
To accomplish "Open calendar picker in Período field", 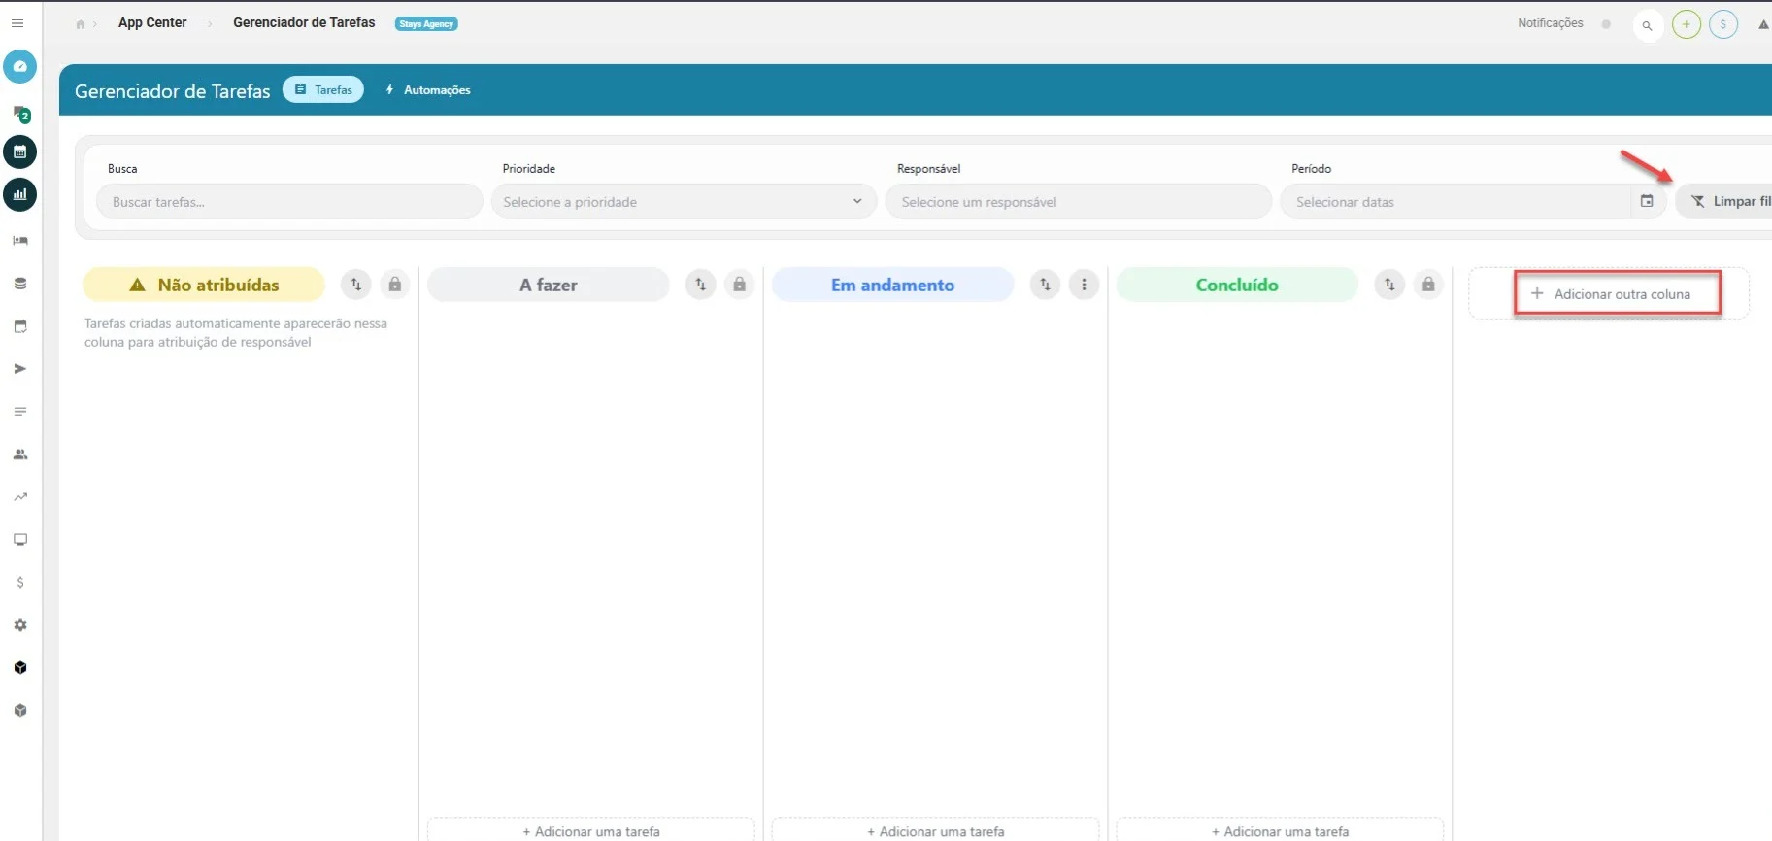I will click(x=1647, y=201).
